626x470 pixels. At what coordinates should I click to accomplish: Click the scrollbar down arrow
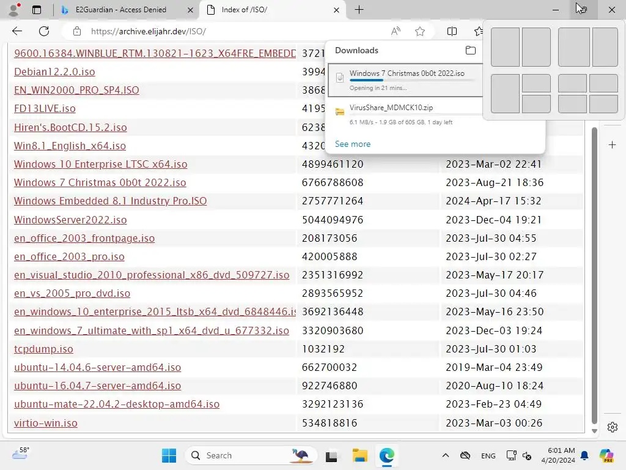coord(594,431)
